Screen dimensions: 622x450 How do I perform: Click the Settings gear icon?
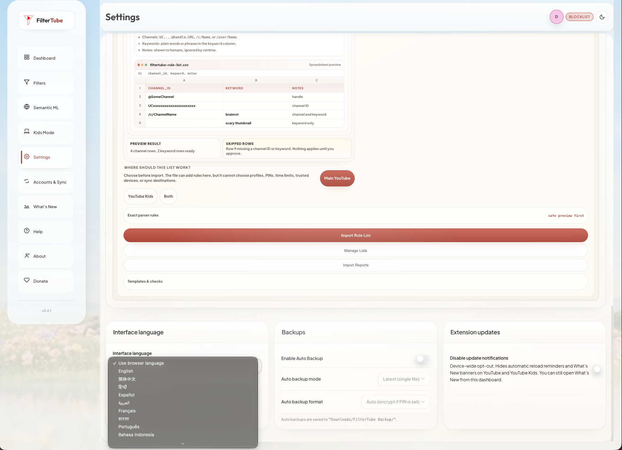(x=27, y=157)
